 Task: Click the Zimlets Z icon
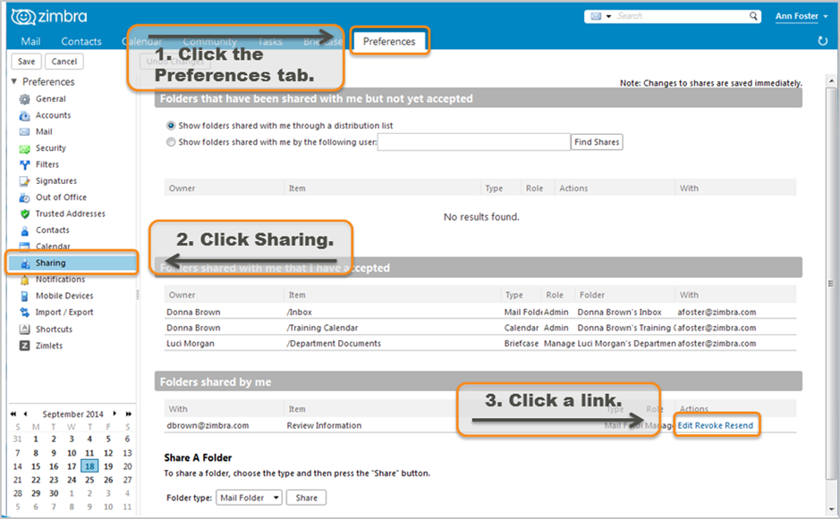pos(25,346)
